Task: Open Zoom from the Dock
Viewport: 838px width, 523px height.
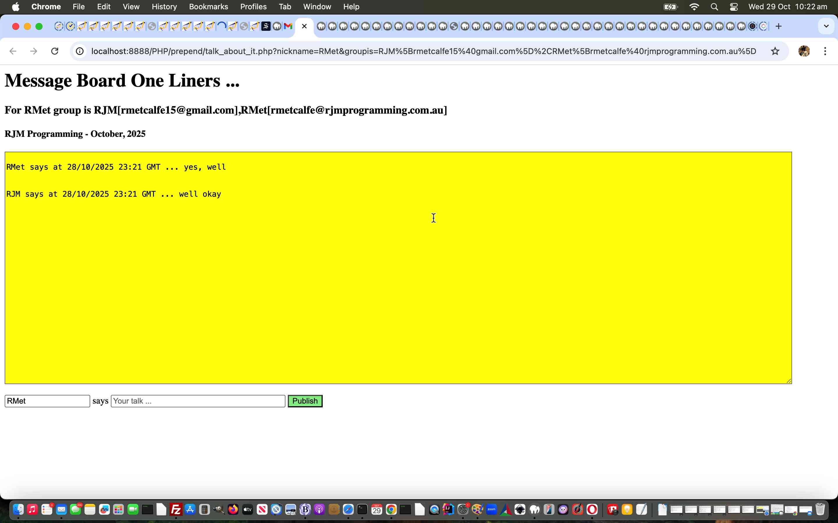Action: coord(491,508)
